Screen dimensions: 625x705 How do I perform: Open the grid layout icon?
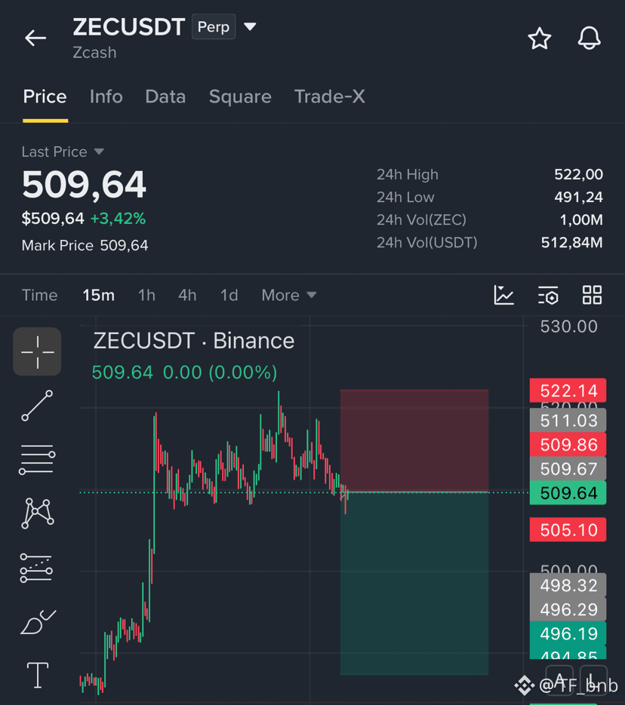click(592, 295)
